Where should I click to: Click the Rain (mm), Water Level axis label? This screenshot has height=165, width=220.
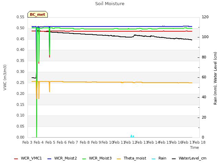tap(215, 78)
